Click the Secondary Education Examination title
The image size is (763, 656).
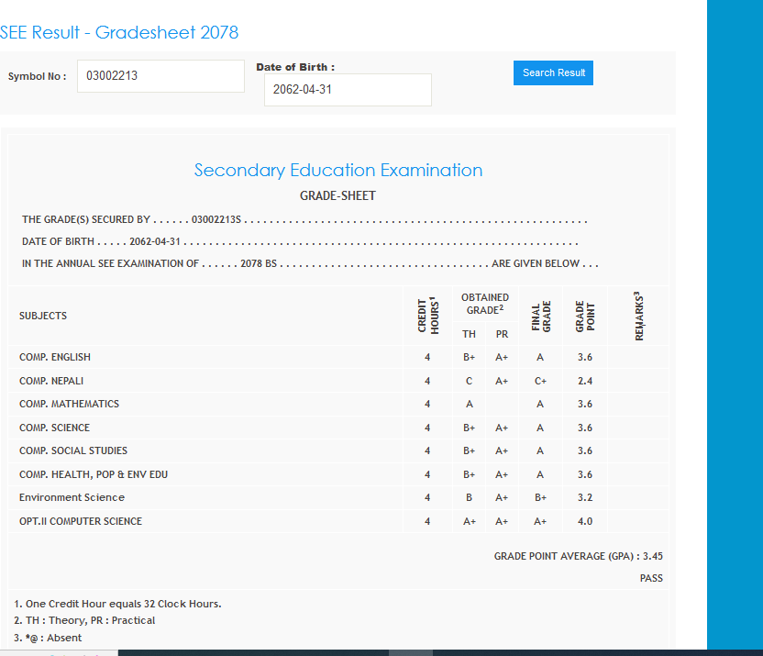(337, 171)
